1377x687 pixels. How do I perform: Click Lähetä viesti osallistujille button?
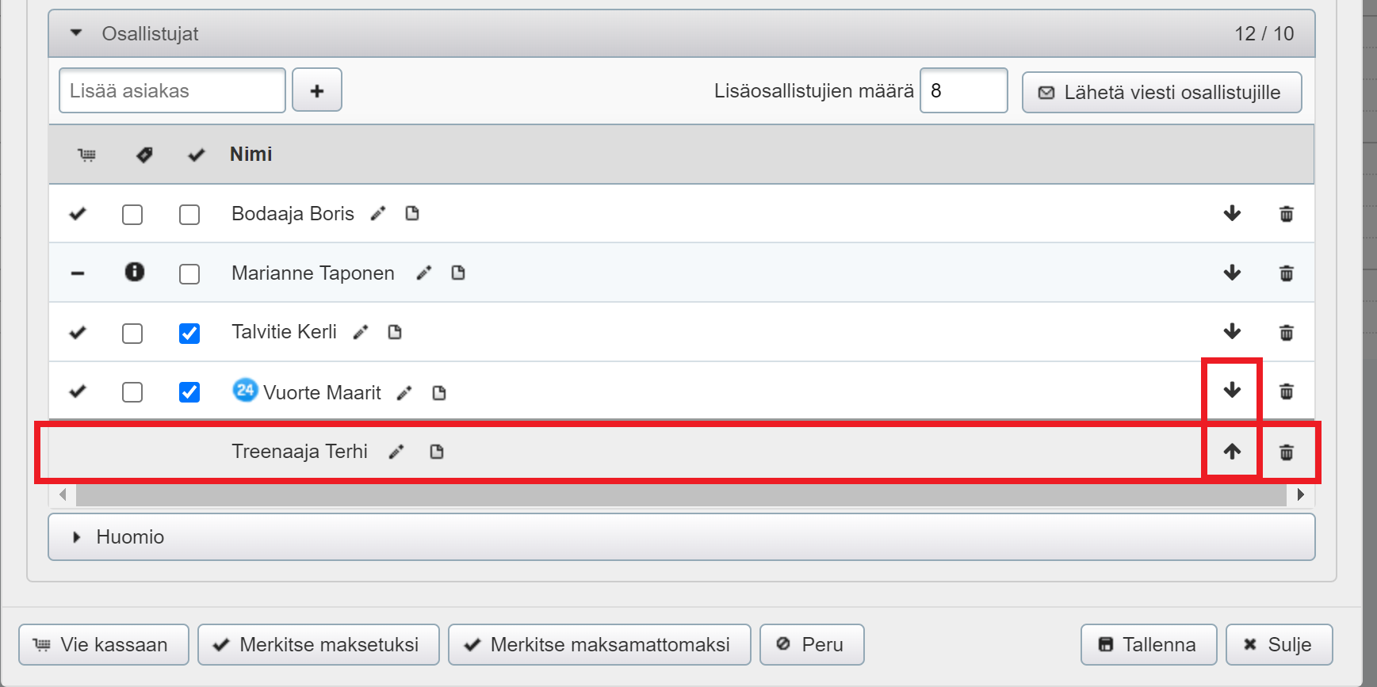tap(1161, 92)
